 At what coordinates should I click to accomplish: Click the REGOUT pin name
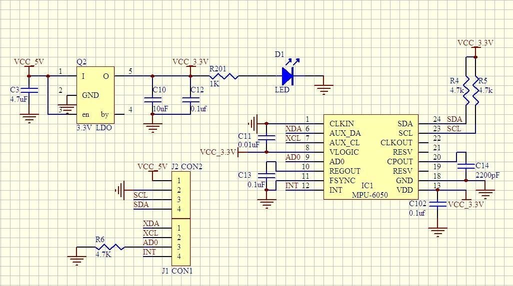(x=345, y=171)
